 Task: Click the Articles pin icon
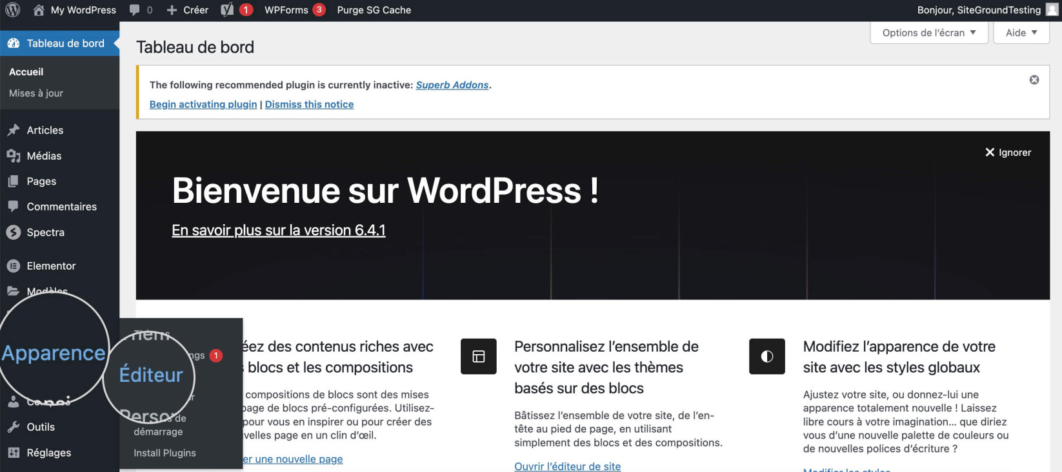(14, 130)
